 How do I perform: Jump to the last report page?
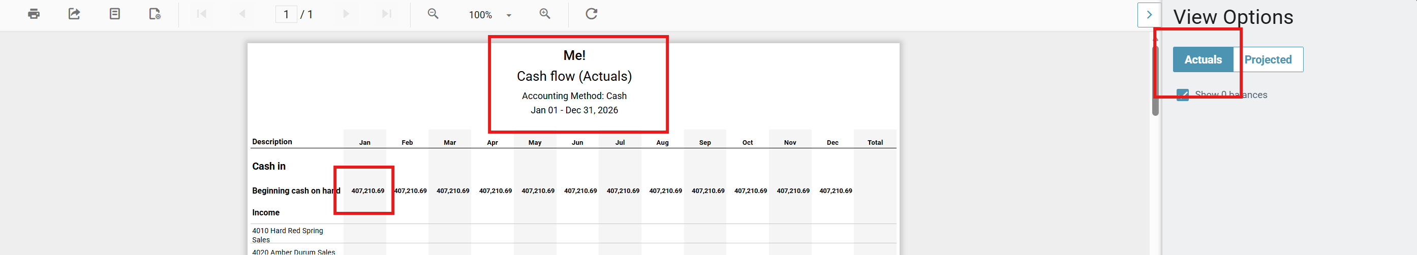point(386,14)
